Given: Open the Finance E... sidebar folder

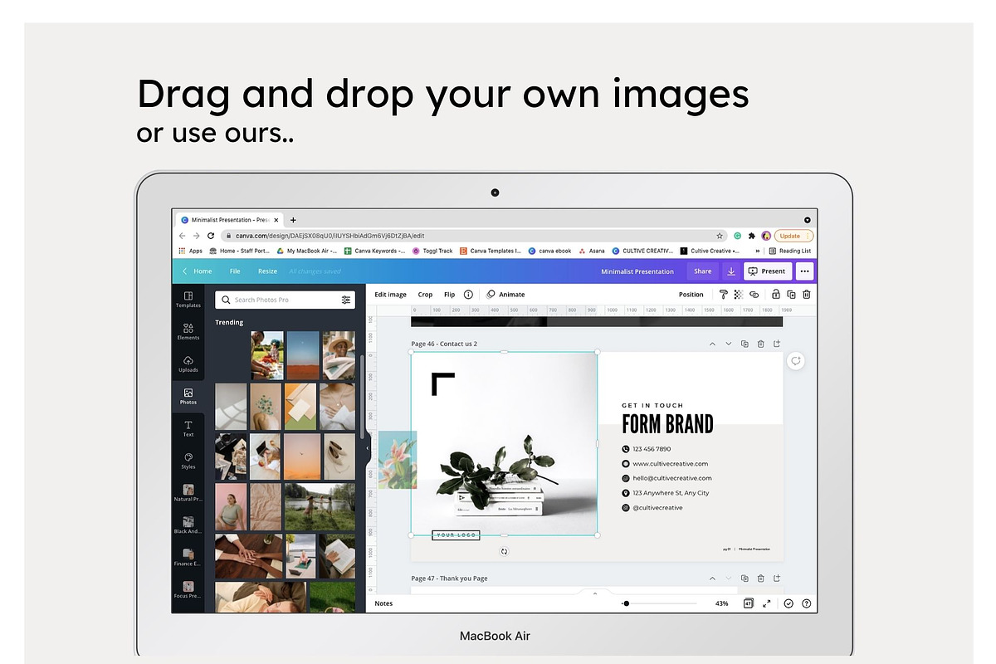Looking at the screenshot, I should click(x=188, y=558).
